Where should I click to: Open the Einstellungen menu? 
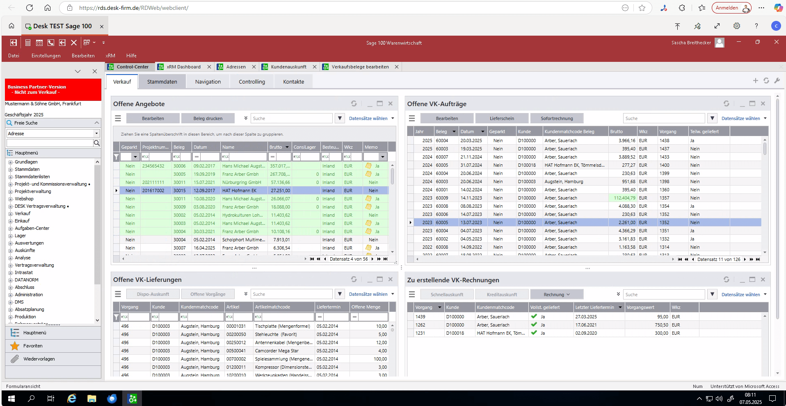(x=46, y=56)
